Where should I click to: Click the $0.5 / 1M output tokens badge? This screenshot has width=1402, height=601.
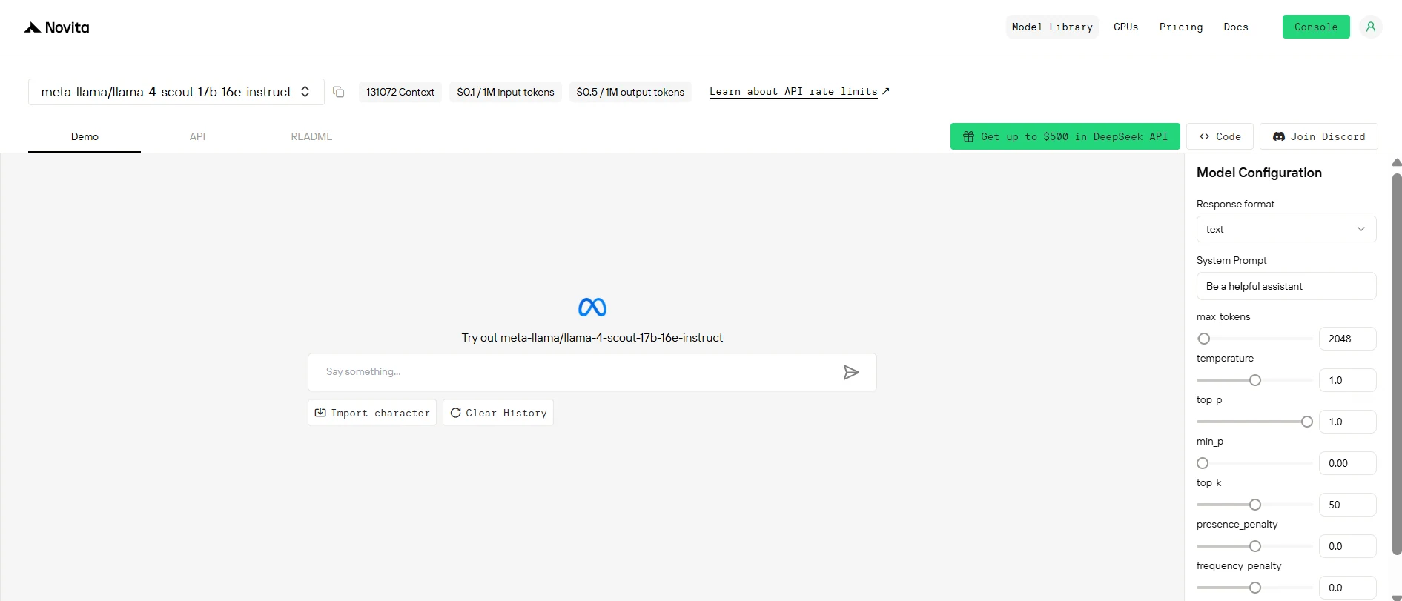pyautogui.click(x=630, y=92)
